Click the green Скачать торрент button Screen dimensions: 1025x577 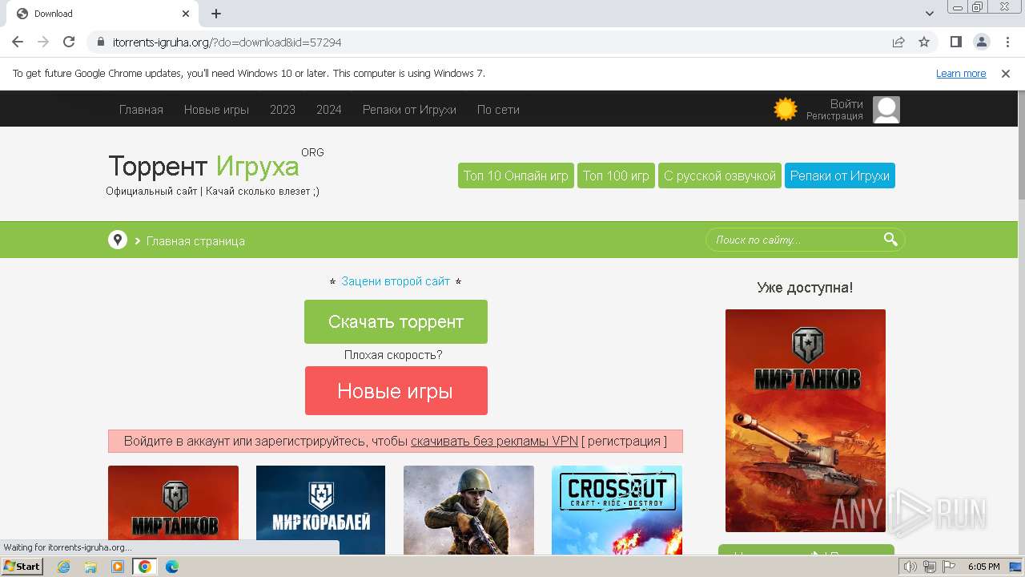tap(396, 321)
